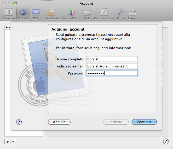
Task: Click the purple help button in dialog
Action: pyautogui.click(x=19, y=122)
